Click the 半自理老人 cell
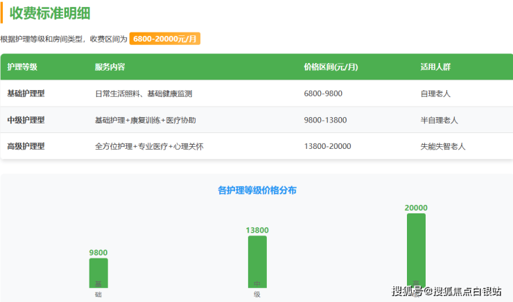513x302 pixels. tap(439, 120)
